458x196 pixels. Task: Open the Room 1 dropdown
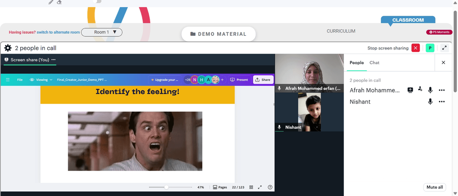[x=102, y=32]
